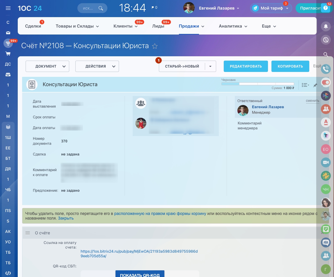The image size is (334, 277).
Task: Open the code brackets icon in sidebar
Action: [8, 273]
